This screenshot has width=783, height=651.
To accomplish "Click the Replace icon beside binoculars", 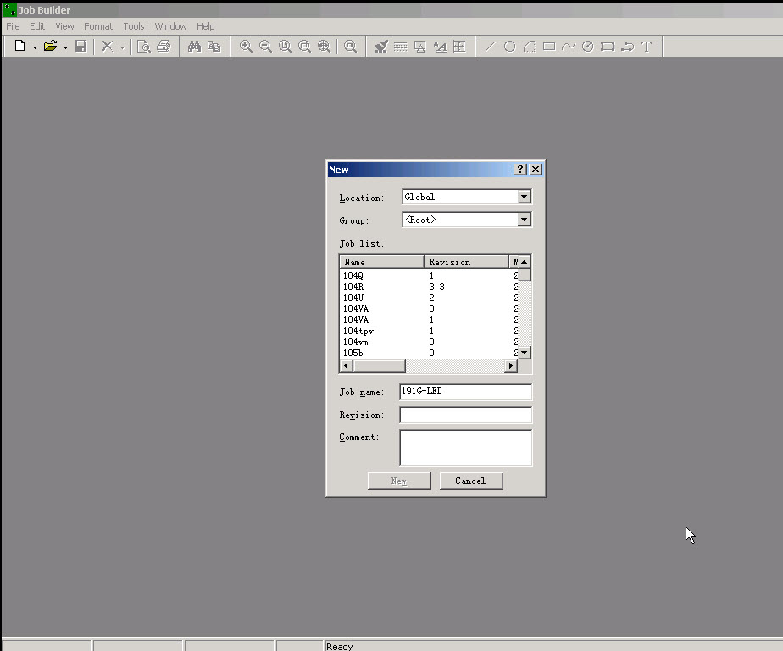I will coord(214,46).
